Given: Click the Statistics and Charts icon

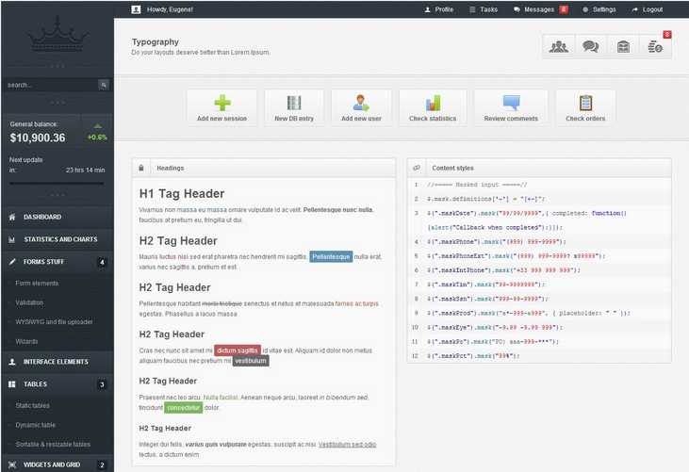Looking at the screenshot, I should pos(12,239).
